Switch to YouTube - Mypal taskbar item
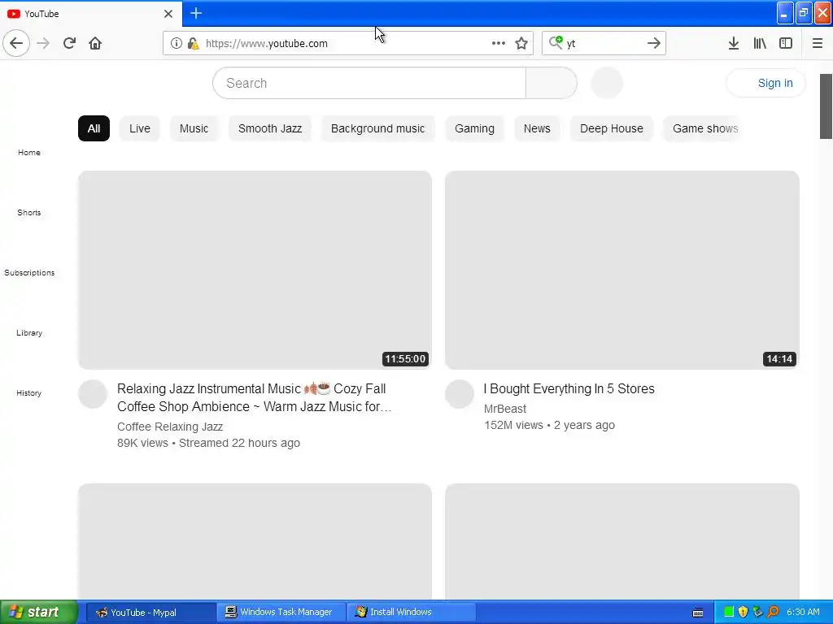The height and width of the screenshot is (624, 833). click(x=150, y=612)
